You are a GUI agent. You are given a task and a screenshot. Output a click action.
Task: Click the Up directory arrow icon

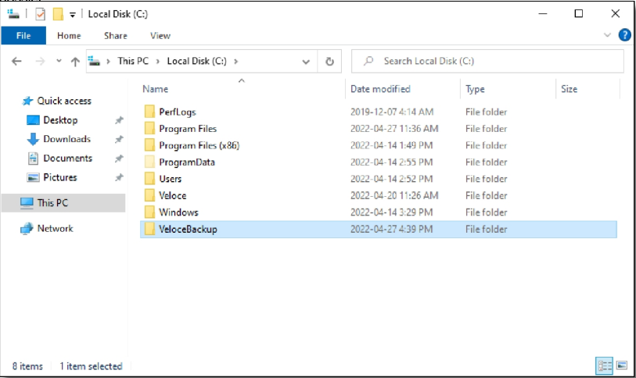(x=75, y=62)
